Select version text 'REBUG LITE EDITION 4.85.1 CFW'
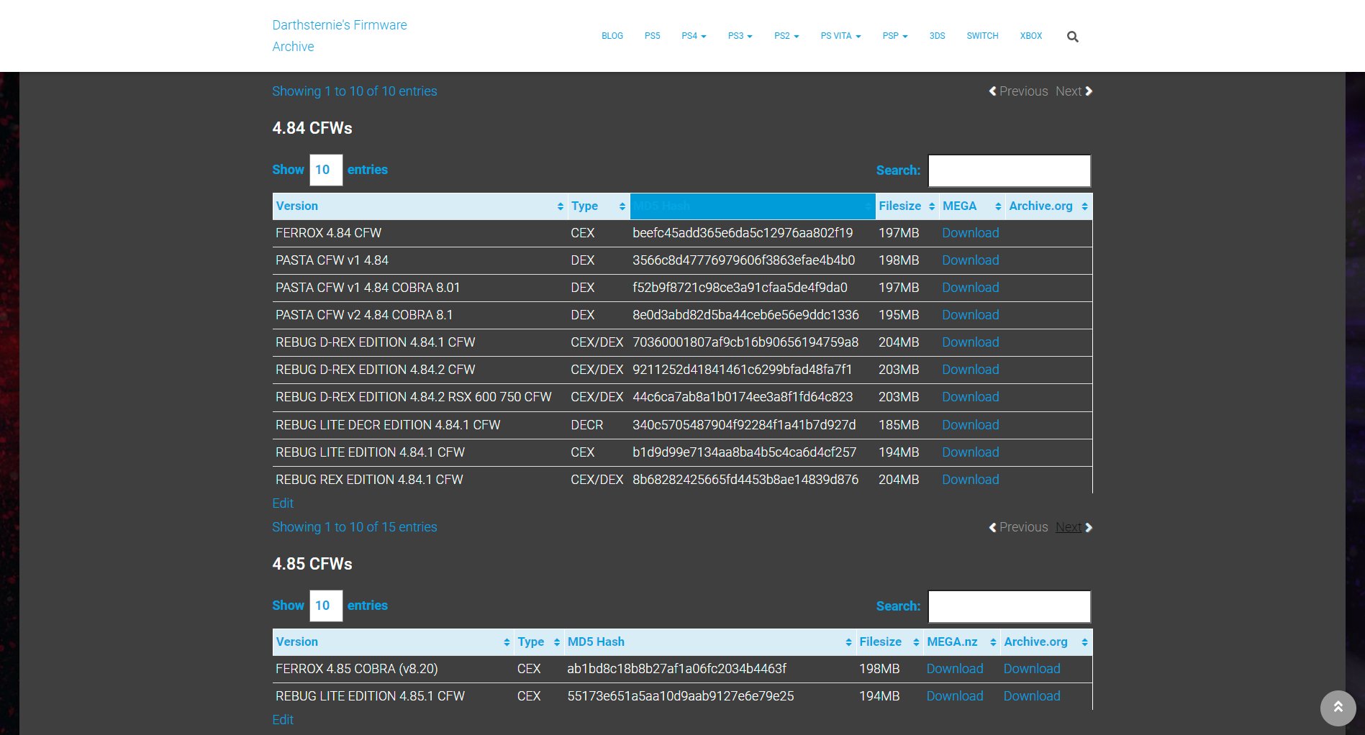The image size is (1365, 735). [x=370, y=696]
